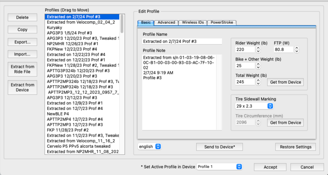
Task: Select profile 'FKPNew 12/22/23 Prof #4'
Action: click(x=82, y=49)
